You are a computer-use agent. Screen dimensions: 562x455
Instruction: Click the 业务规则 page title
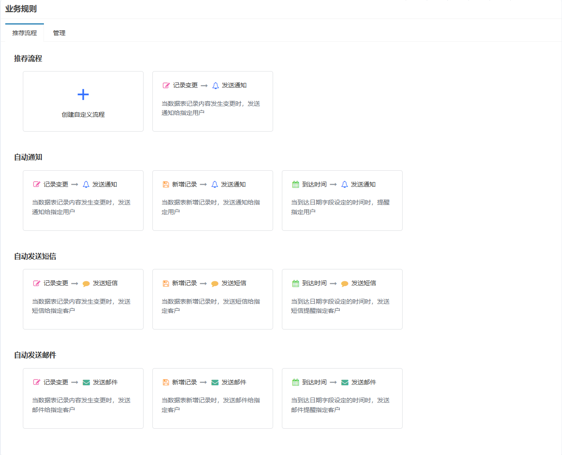click(x=21, y=9)
